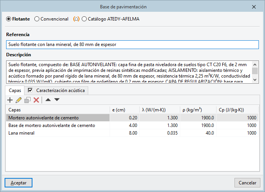Edit the selected layer with the pencil icon
The width and height of the screenshot is (265, 192).
[x=19, y=100]
